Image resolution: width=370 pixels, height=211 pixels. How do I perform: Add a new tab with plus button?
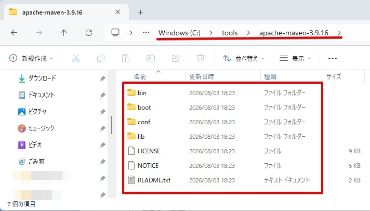(x=141, y=12)
